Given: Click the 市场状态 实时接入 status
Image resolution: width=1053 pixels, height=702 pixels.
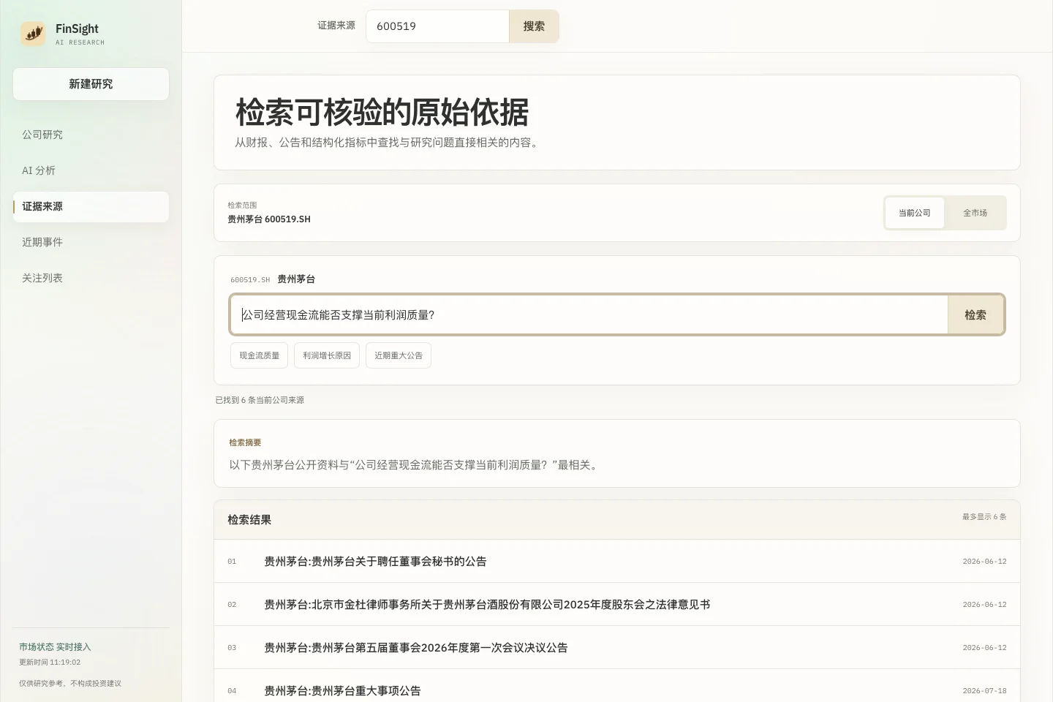Looking at the screenshot, I should point(55,647).
